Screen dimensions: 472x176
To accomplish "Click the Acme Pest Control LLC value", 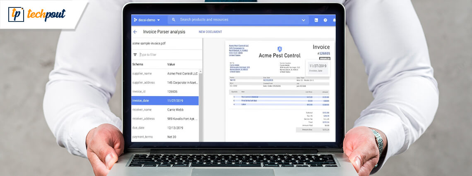I will point(183,74).
